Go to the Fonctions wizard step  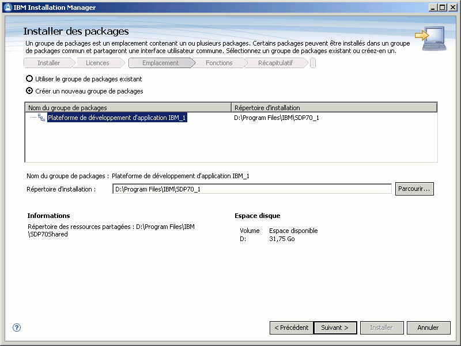pos(219,63)
